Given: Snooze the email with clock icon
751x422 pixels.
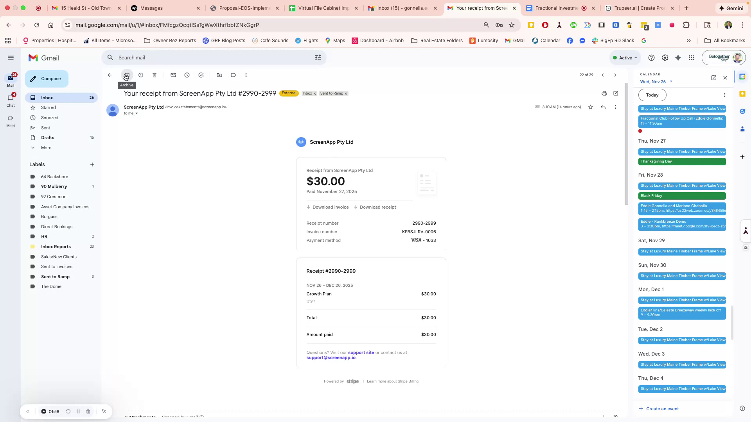Looking at the screenshot, I should pyautogui.click(x=187, y=75).
